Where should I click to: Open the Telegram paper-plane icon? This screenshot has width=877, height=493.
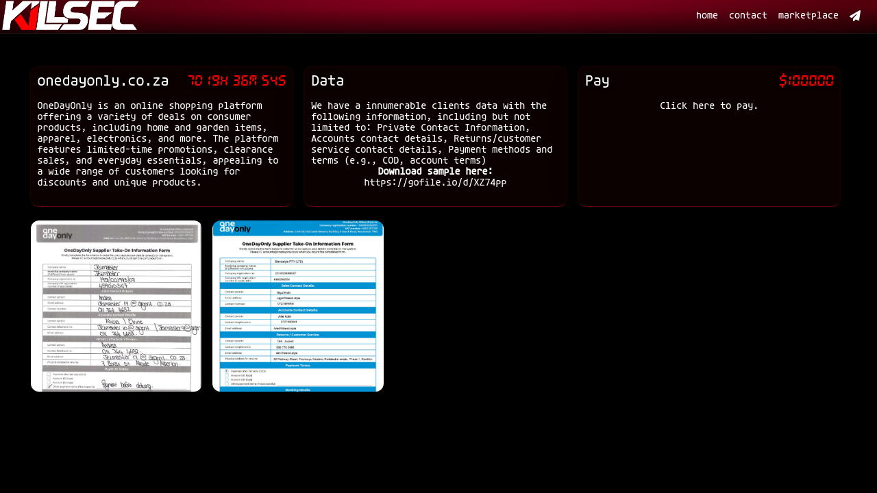[x=855, y=16]
